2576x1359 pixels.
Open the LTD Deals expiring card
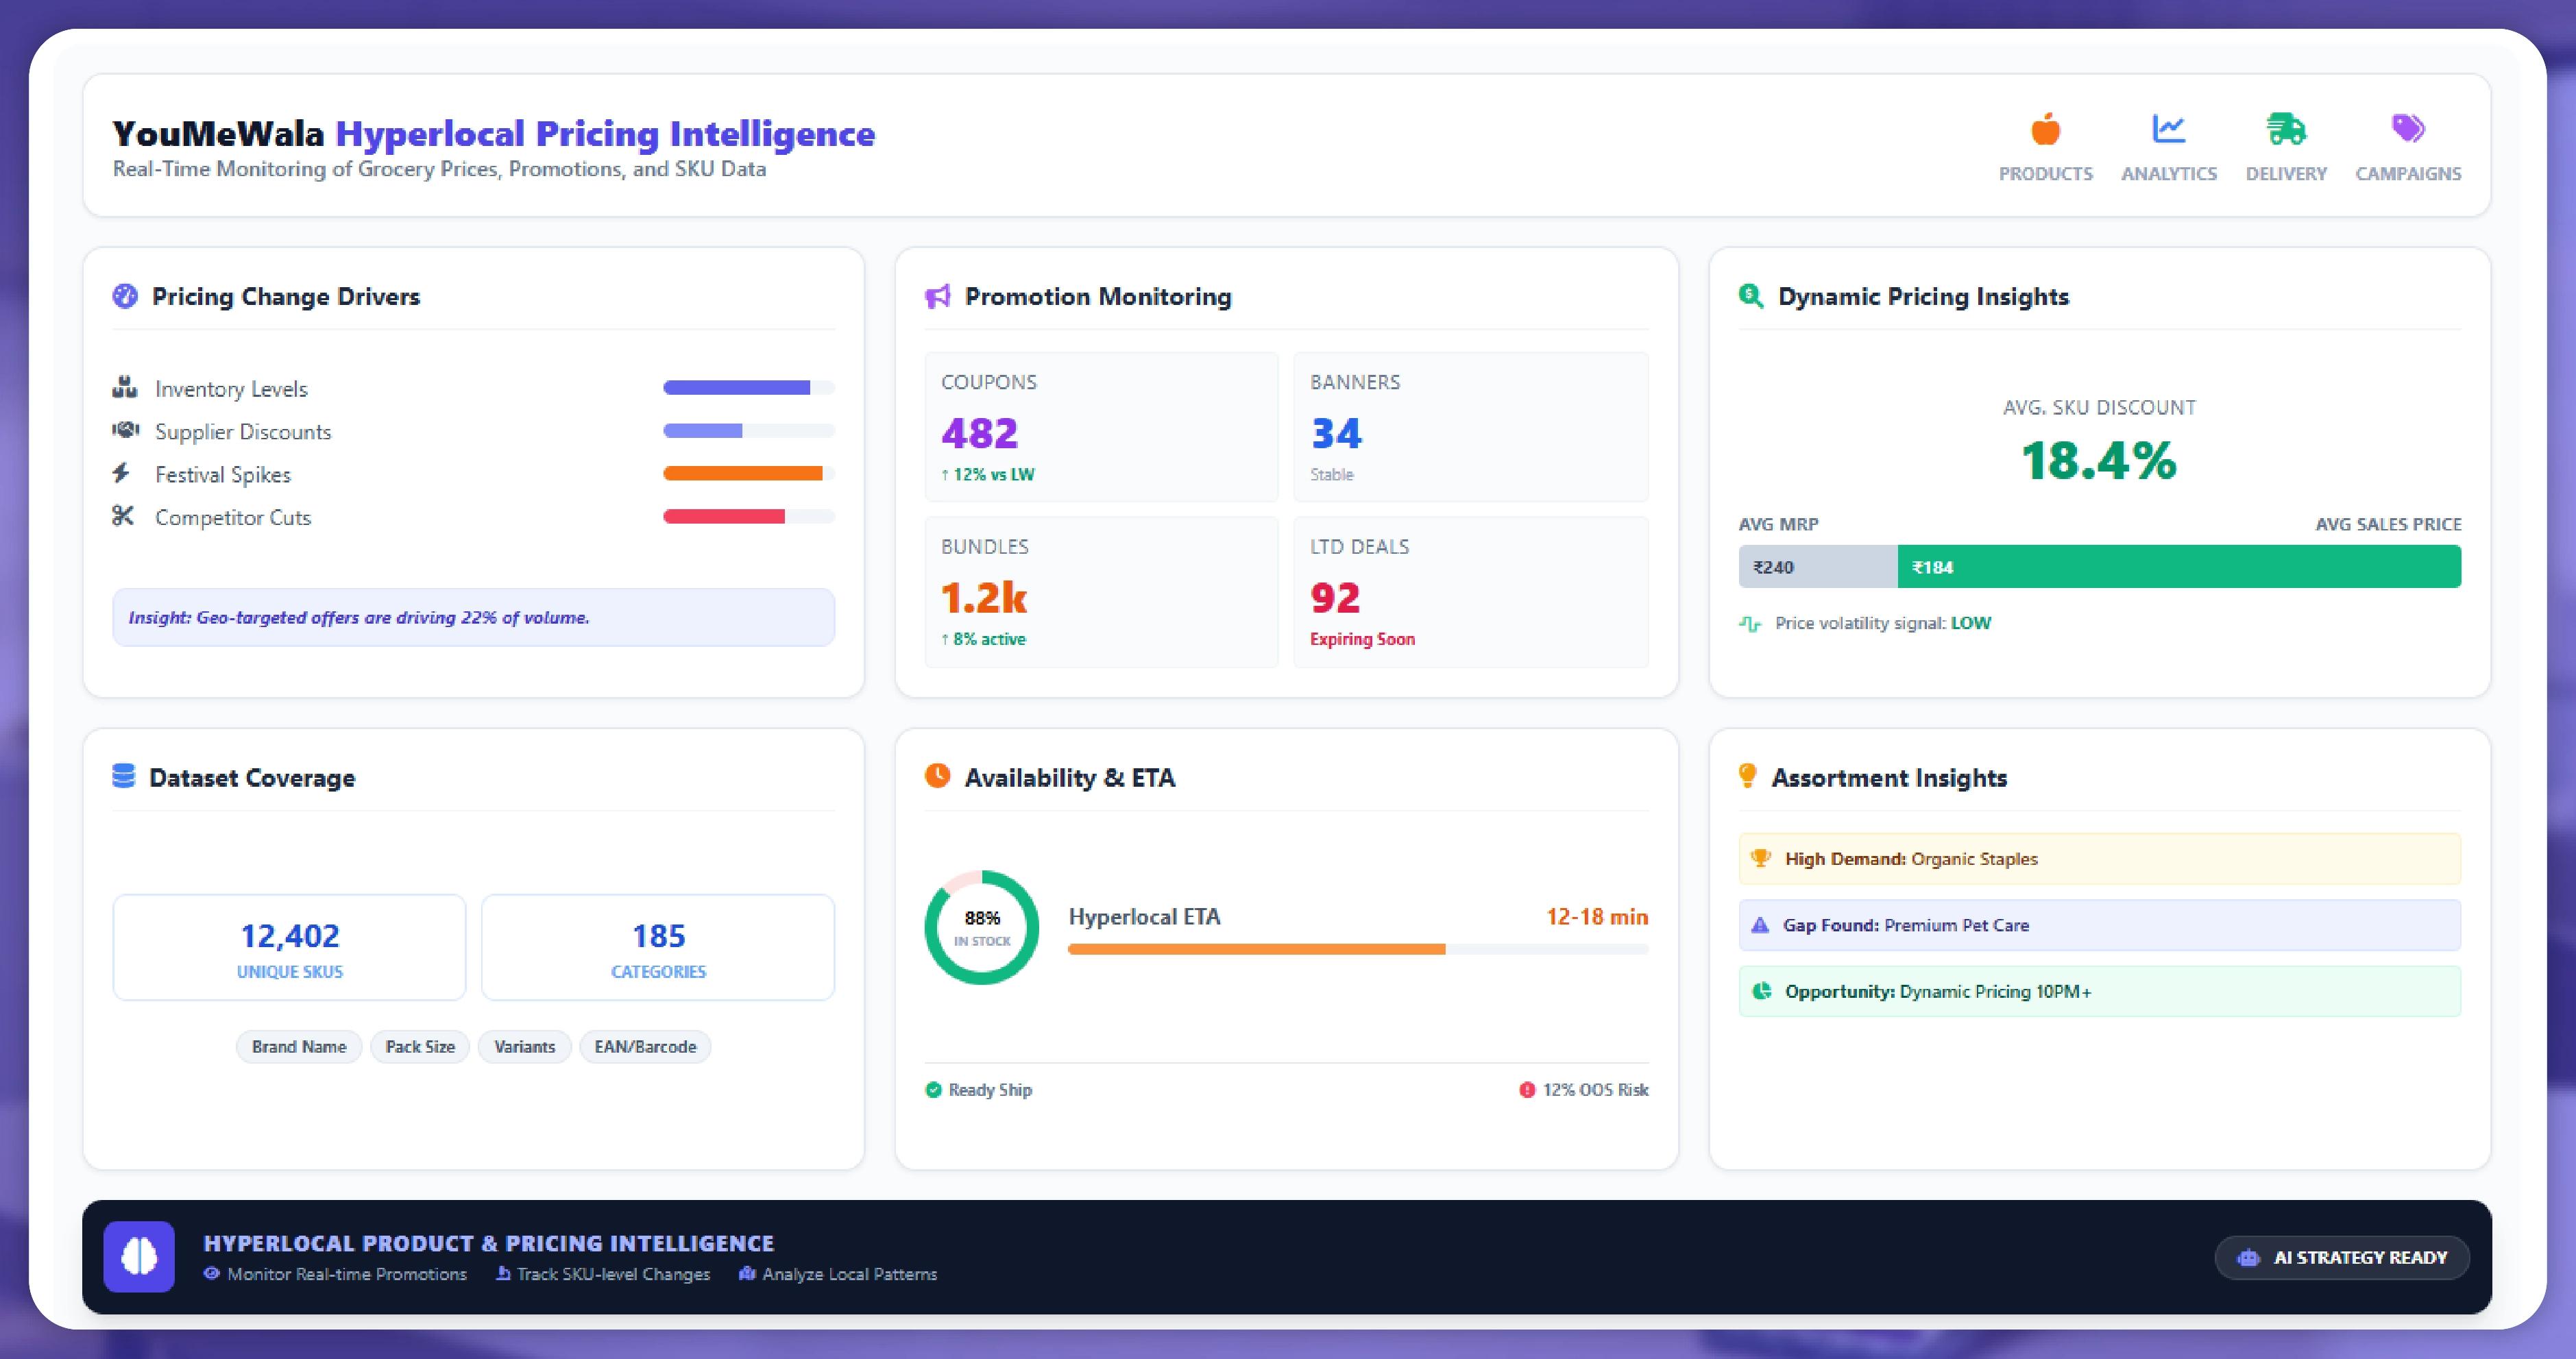coord(1470,592)
